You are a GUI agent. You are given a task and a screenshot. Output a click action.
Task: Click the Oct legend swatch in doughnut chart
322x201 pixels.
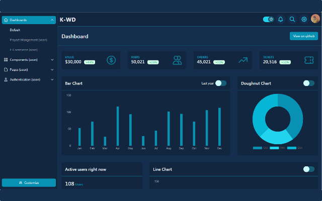click(258, 148)
